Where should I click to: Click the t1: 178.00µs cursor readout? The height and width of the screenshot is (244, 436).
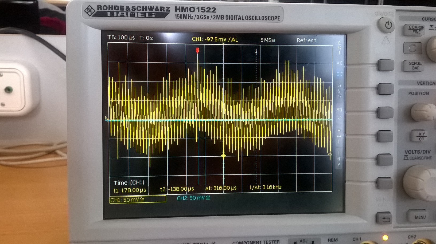130,190
